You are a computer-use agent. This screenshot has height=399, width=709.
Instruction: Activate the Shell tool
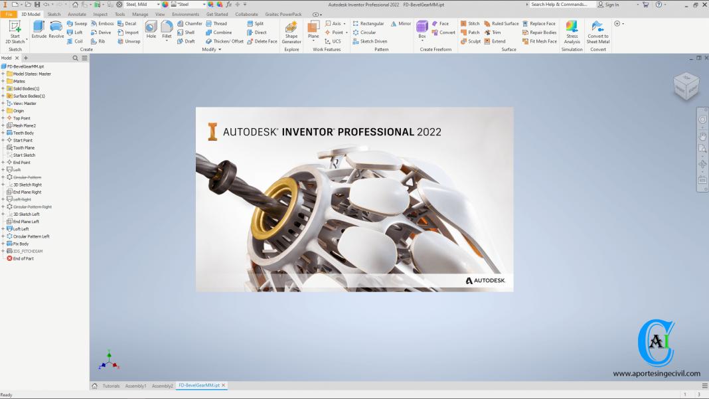point(187,32)
